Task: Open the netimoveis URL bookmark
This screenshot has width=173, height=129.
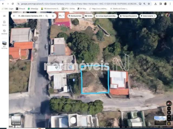Action: click(98, 9)
